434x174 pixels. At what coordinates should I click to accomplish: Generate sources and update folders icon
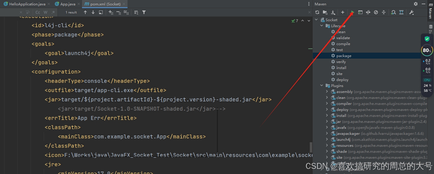tap(325, 12)
